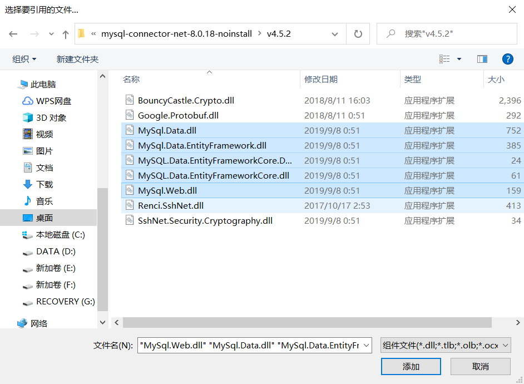Show hidden parent folders via « chevron
The height and width of the screenshot is (384, 524).
point(93,34)
